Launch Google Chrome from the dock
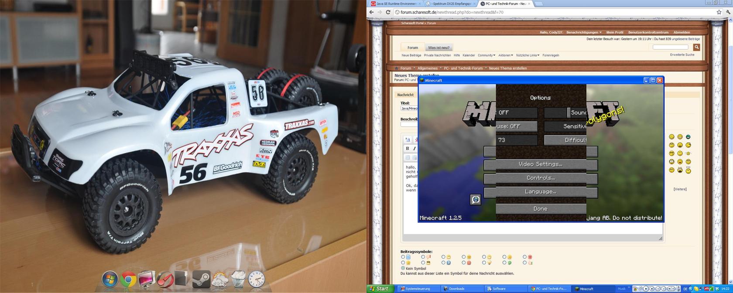This screenshot has width=733, height=293. click(x=128, y=279)
